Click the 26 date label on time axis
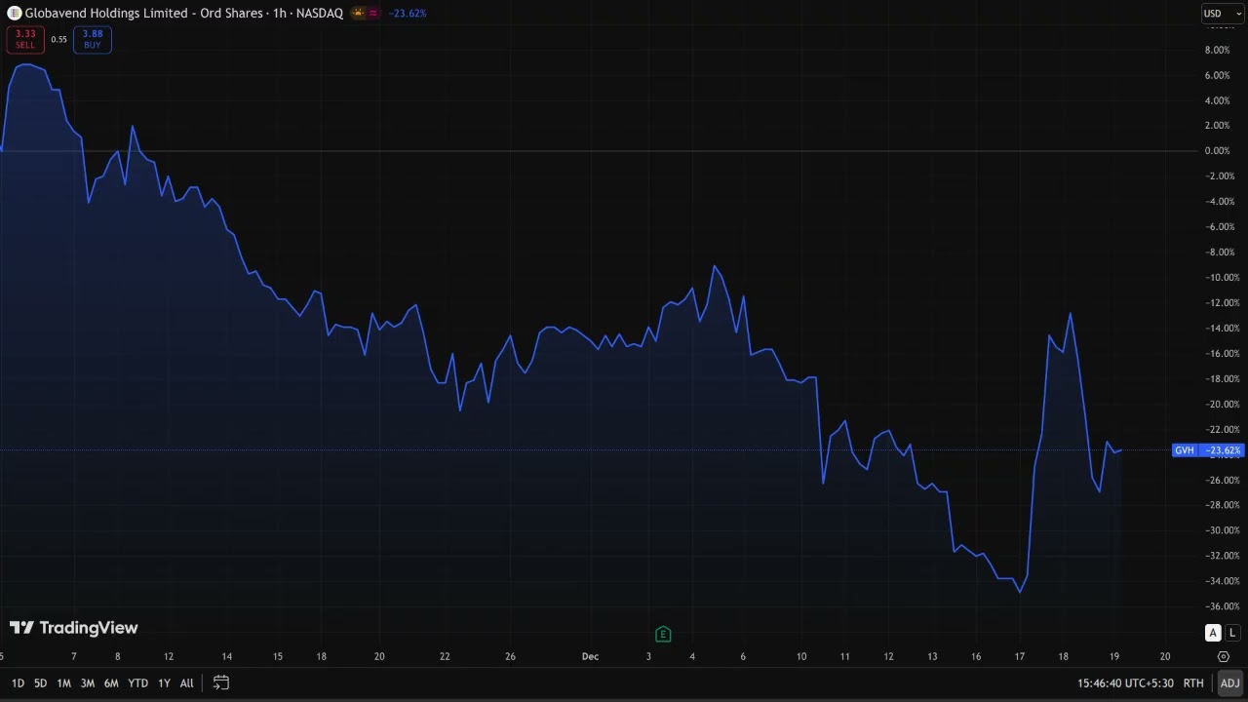Image resolution: width=1248 pixels, height=702 pixels. [510, 657]
